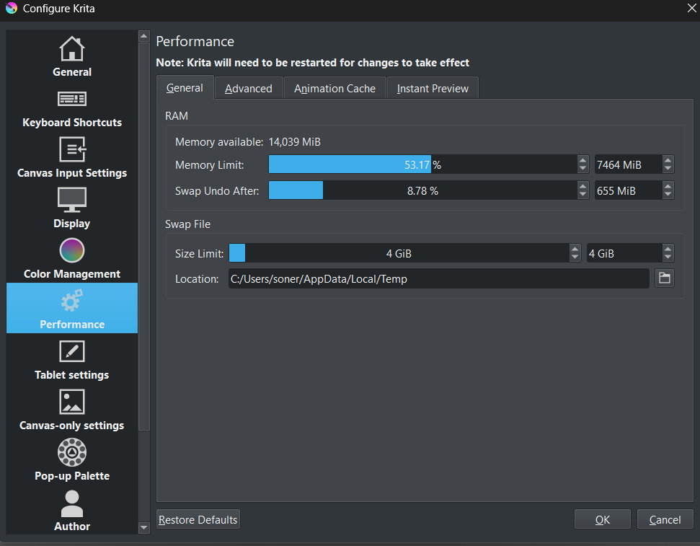Increase Size Limit slider value arrow
700x546 pixels.
[x=575, y=248]
